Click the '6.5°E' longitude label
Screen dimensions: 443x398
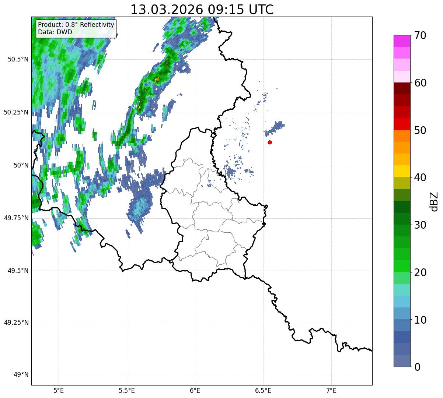[x=264, y=391]
